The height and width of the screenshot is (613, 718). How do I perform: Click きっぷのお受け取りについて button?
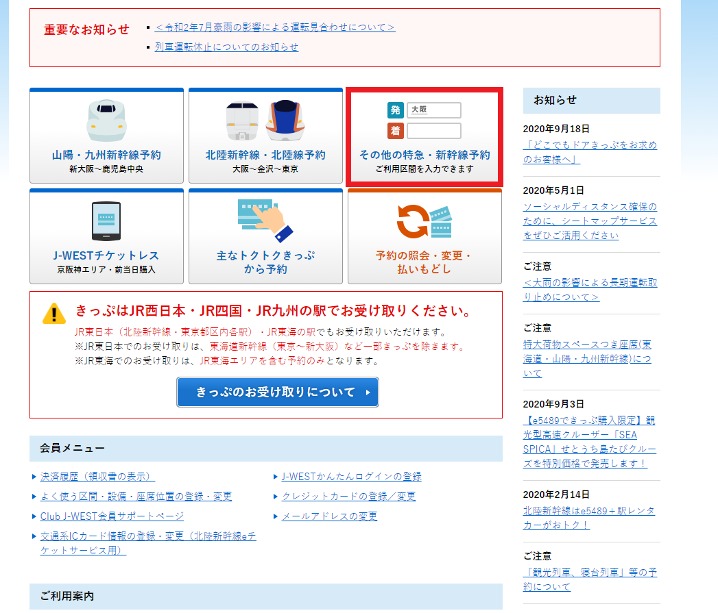click(x=278, y=392)
